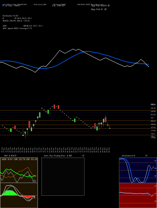Click the MACD histogram chart panel
157x208 pixels.
[x=19, y=195]
